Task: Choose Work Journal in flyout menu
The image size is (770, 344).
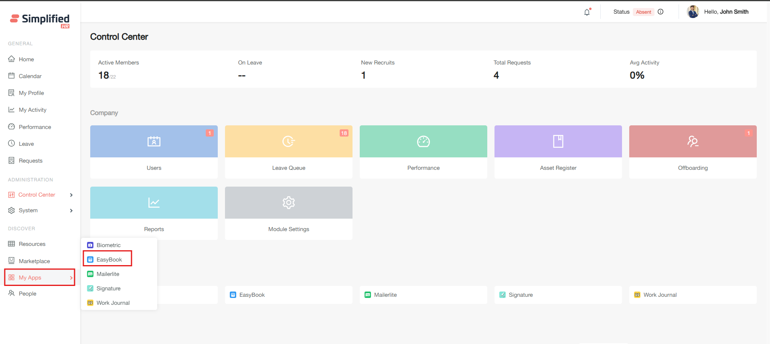Action: coord(113,303)
